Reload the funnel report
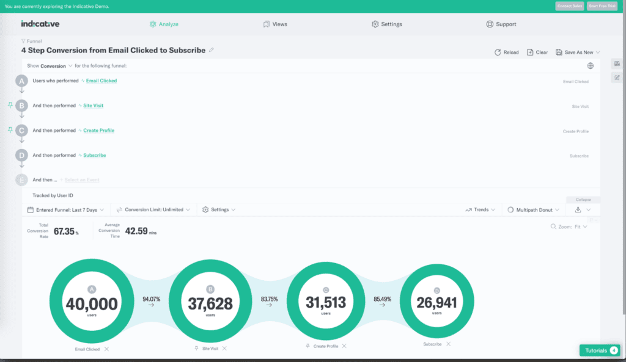Viewport: 626px width, 362px height. 506,52
